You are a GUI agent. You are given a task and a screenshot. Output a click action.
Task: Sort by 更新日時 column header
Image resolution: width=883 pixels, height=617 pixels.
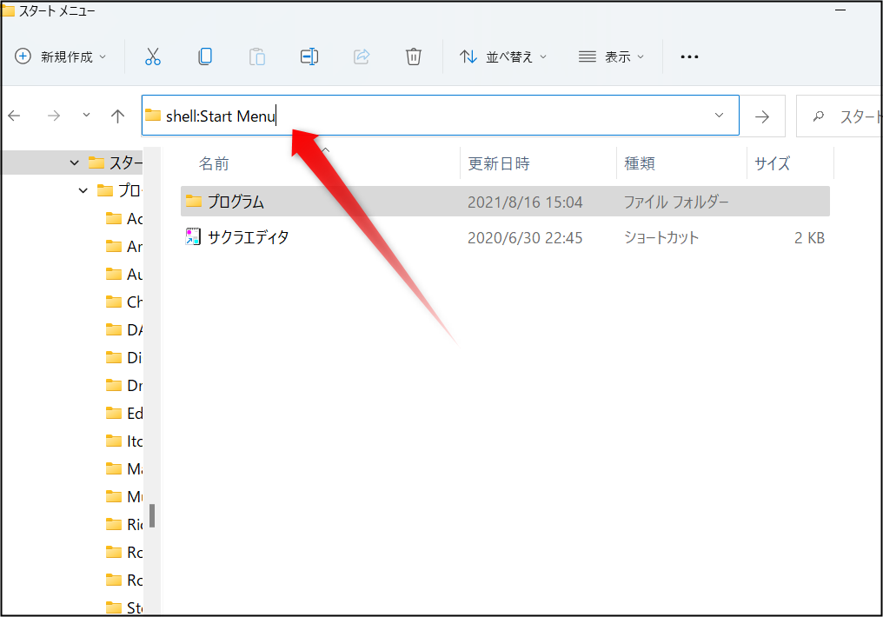[x=499, y=164]
